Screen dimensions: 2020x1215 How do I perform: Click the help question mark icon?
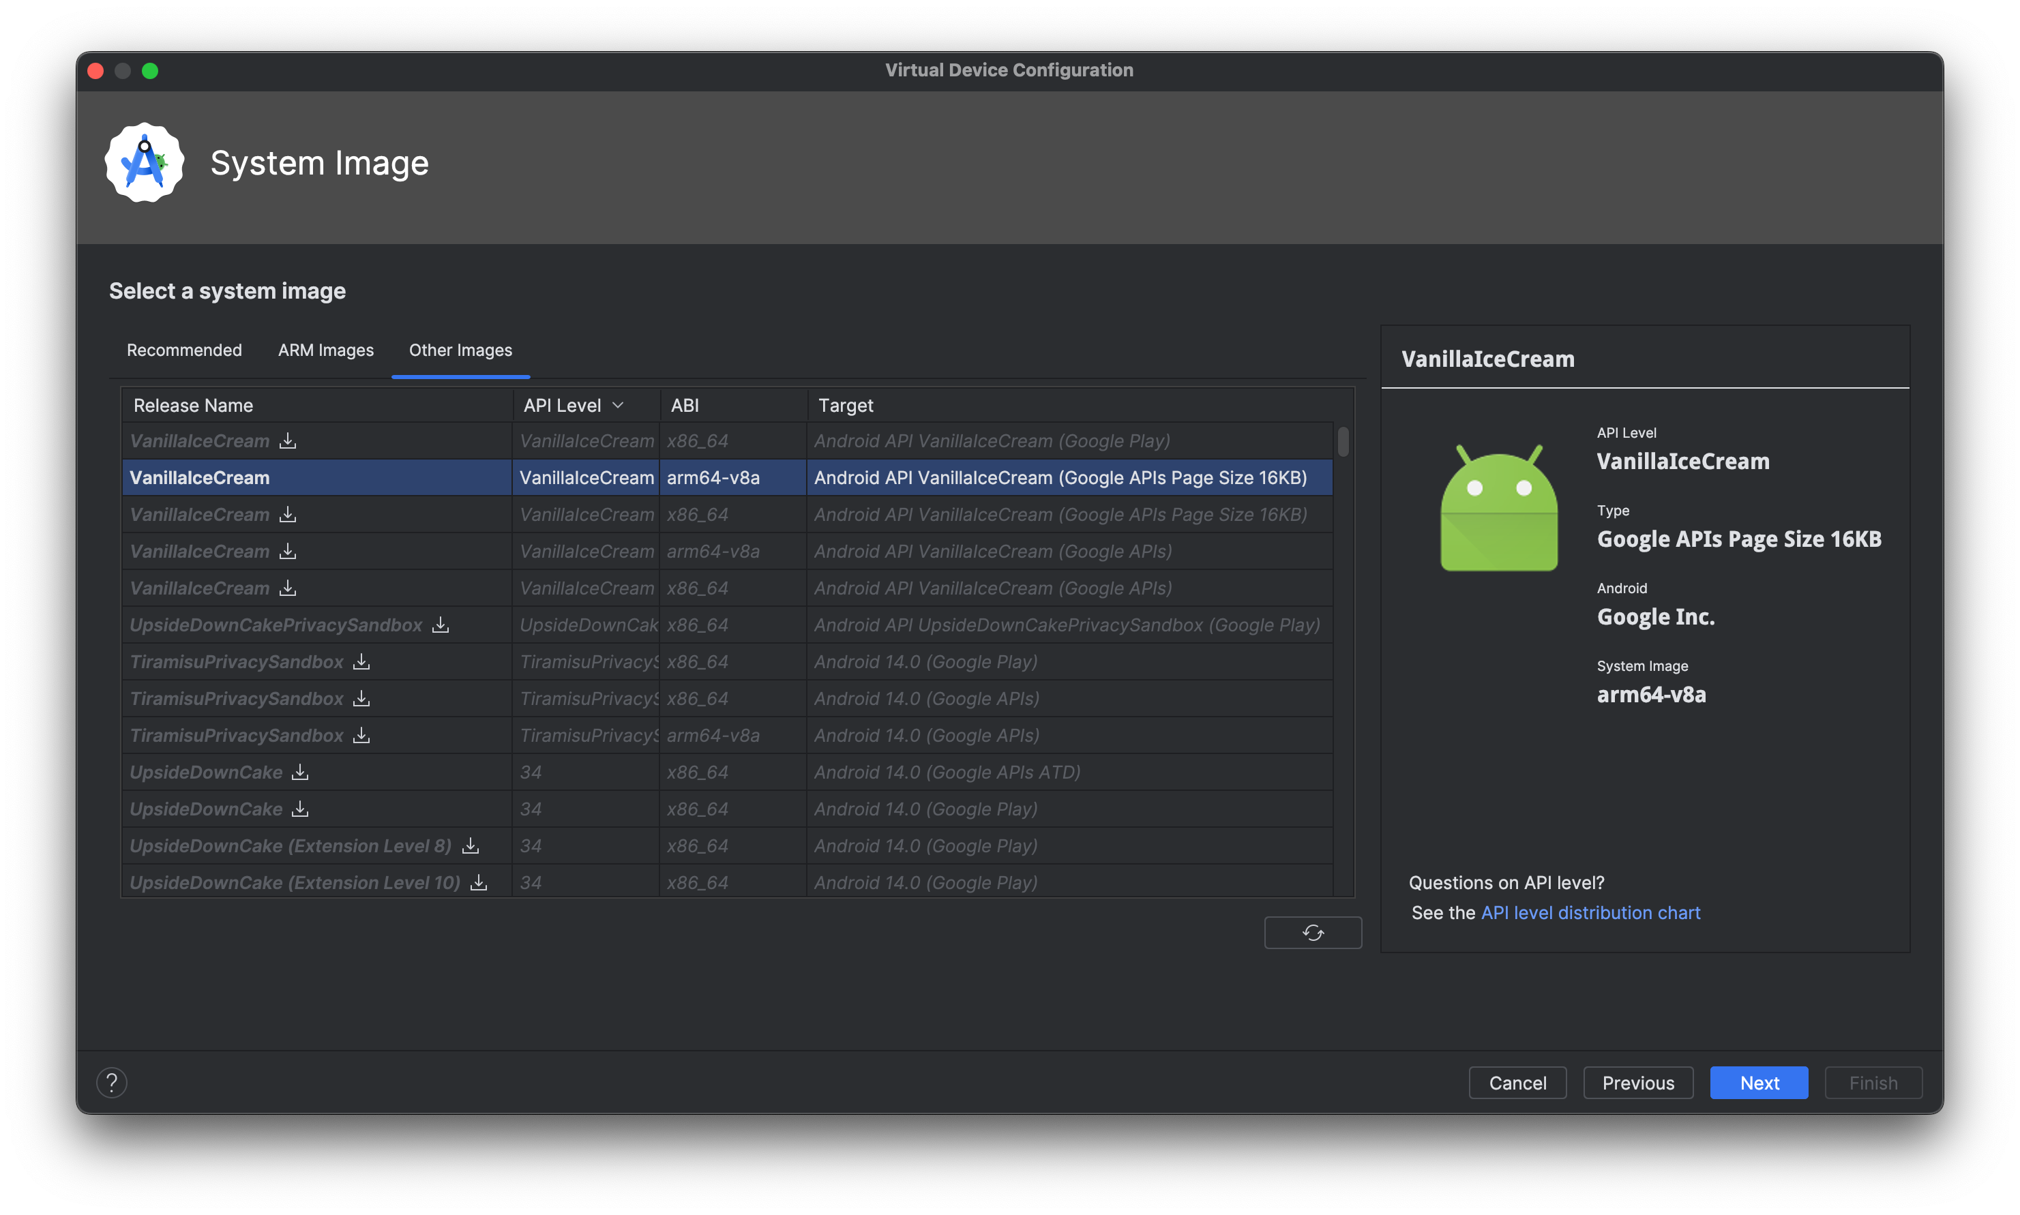pyautogui.click(x=113, y=1081)
